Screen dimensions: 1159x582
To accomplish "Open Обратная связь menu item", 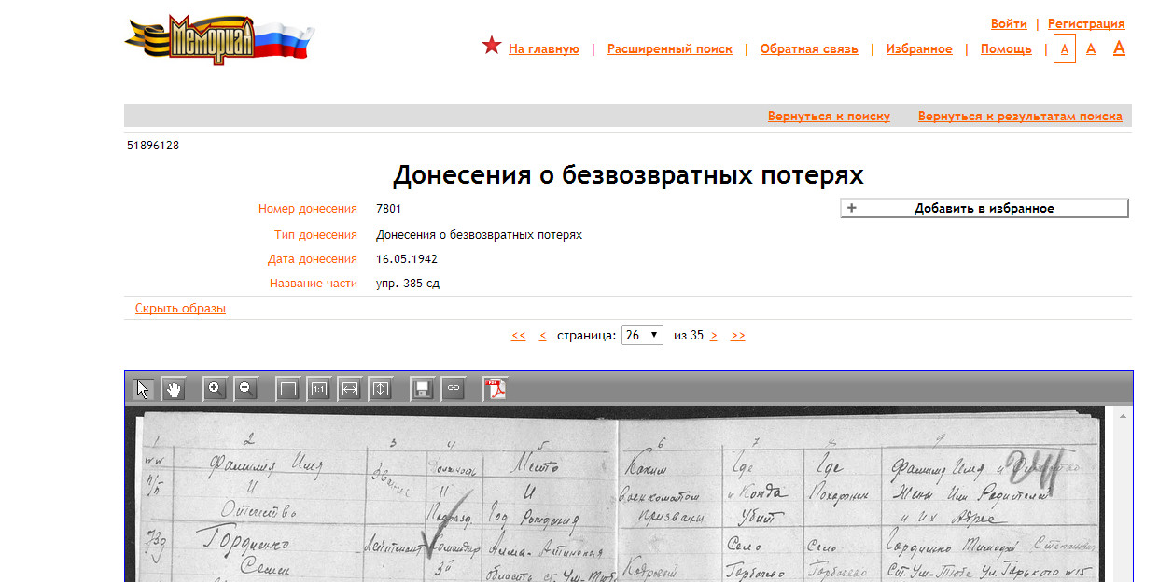I will [x=808, y=49].
